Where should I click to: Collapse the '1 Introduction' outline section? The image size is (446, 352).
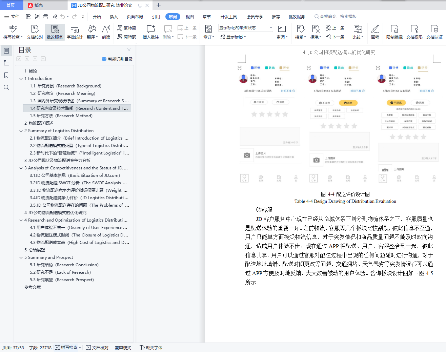[21, 79]
